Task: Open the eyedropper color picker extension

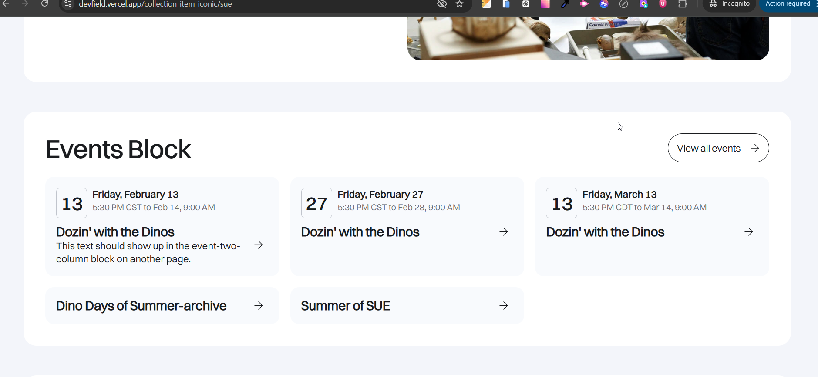Action: coord(565,4)
